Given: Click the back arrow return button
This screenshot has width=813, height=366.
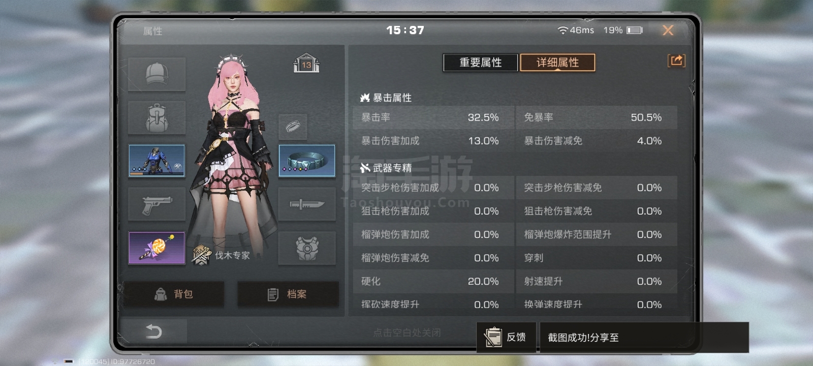Looking at the screenshot, I should pyautogui.click(x=153, y=331).
